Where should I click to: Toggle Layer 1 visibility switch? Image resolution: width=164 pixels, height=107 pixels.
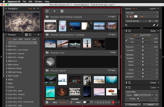pyautogui.click(x=127, y=16)
